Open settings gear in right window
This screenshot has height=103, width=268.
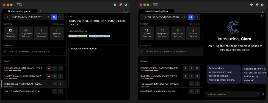(262, 5)
